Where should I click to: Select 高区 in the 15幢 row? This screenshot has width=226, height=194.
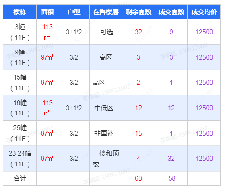[x=99, y=83]
